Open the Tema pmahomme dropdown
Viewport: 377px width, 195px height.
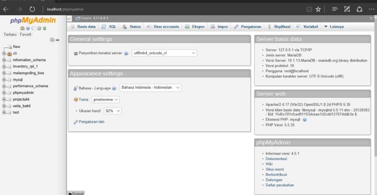tap(106, 99)
